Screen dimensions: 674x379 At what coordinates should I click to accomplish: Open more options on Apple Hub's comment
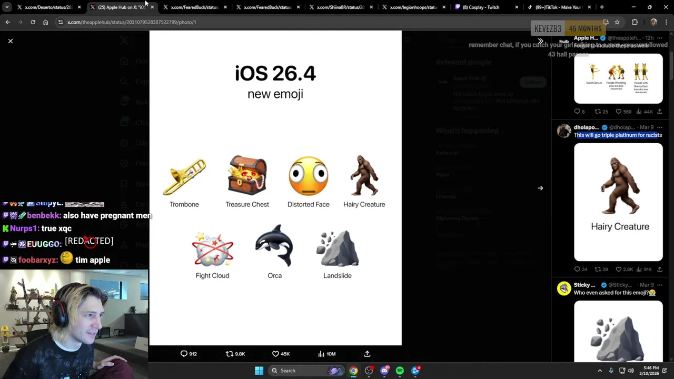659,38
